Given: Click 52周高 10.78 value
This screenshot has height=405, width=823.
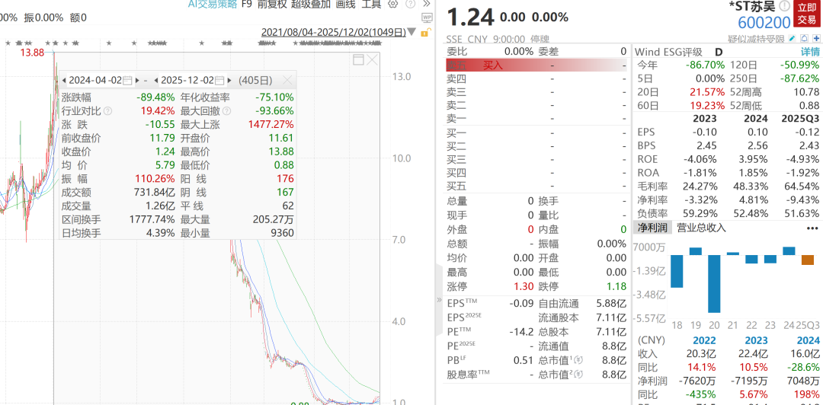Looking at the screenshot, I should (807, 92).
